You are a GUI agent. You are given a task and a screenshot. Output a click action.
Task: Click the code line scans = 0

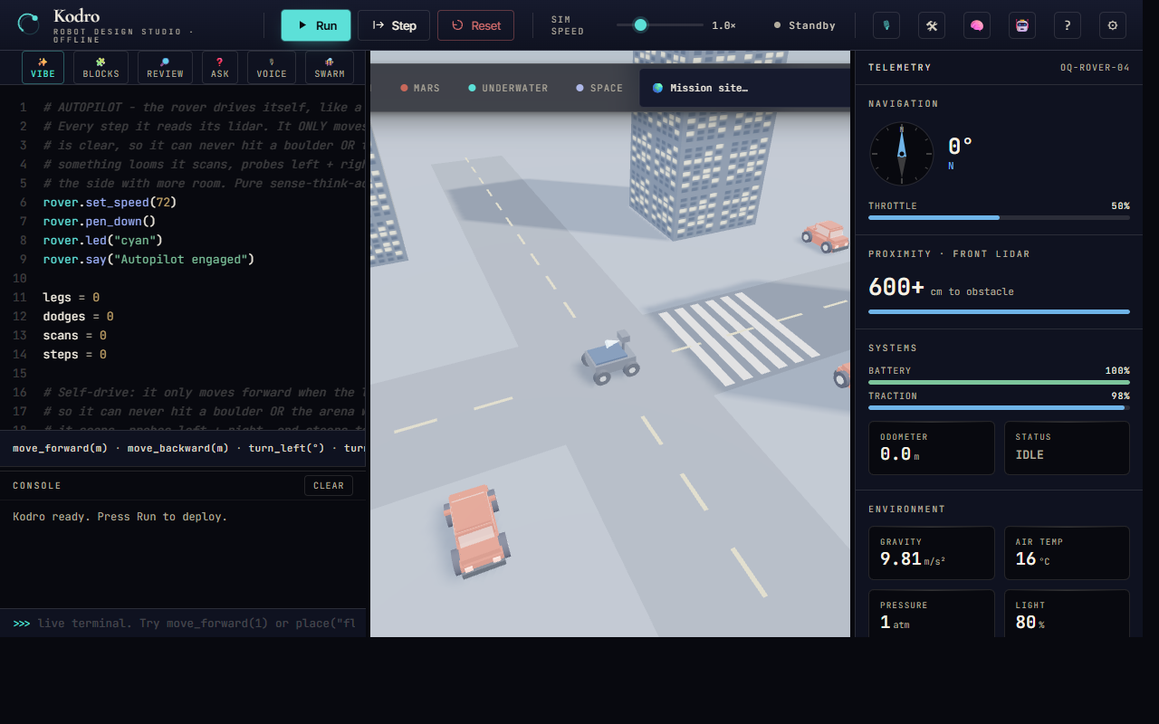tap(74, 335)
